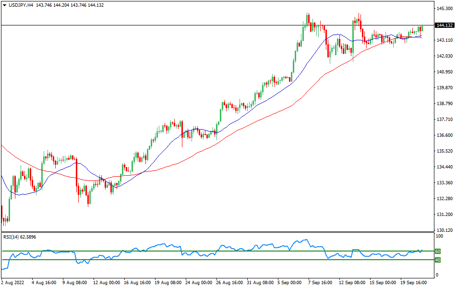Click the green 40 RSI level tag
456x288 pixels.
(x=438, y=260)
